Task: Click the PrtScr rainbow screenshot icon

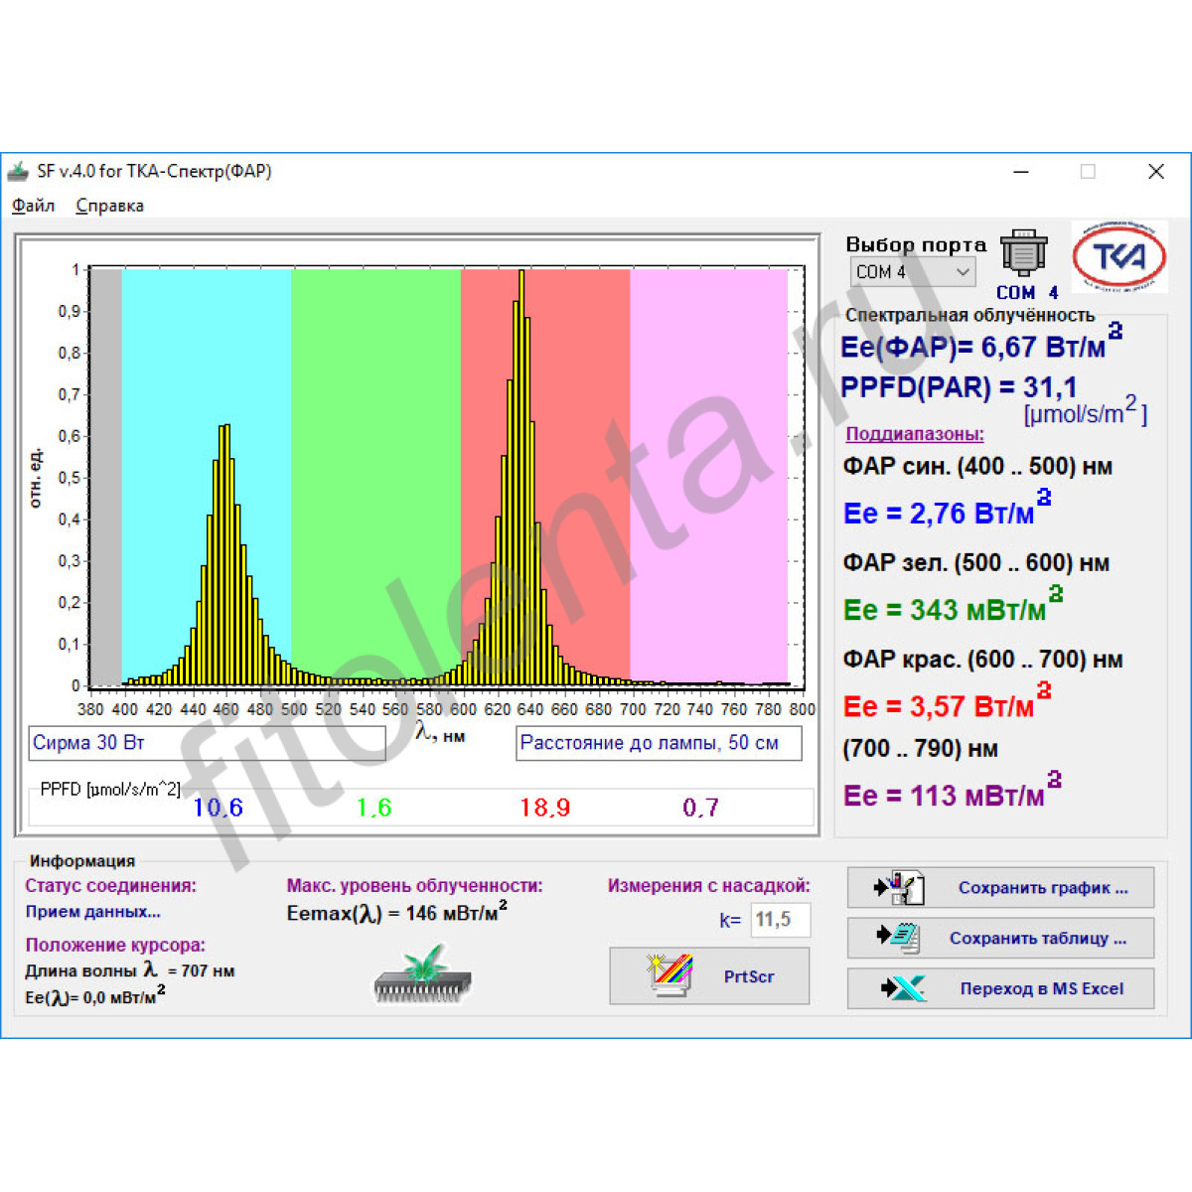Action: click(669, 976)
